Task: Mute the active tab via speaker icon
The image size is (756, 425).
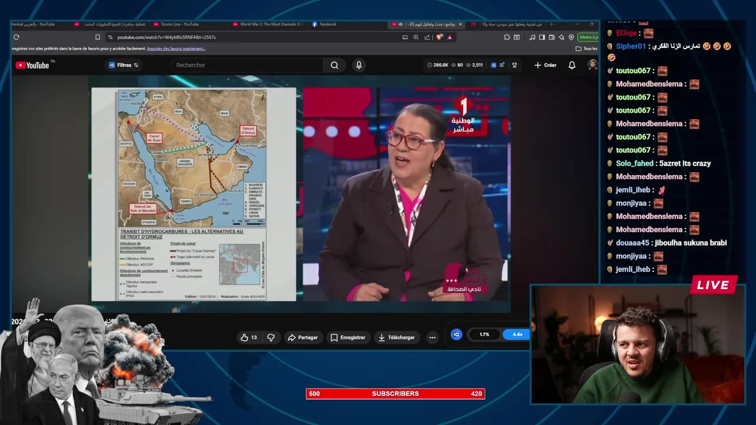Action: click(x=400, y=24)
